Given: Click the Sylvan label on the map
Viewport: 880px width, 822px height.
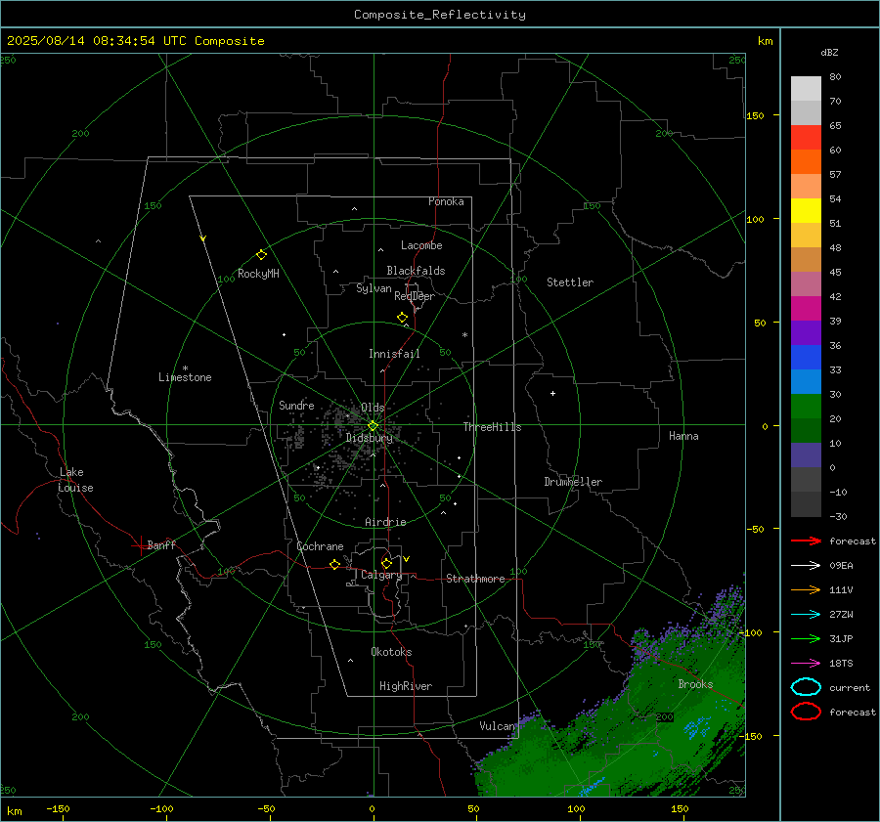Looking at the screenshot, I should coord(374,288).
